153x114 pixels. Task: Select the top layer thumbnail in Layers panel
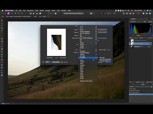tap(132, 41)
